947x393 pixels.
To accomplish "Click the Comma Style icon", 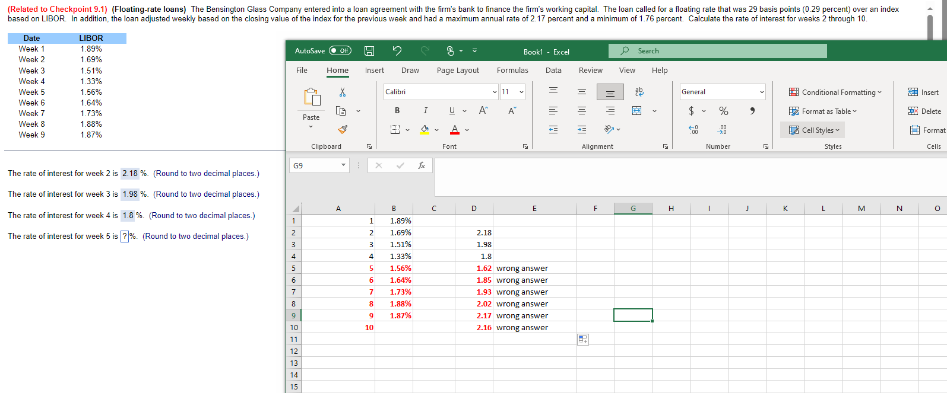I will point(752,111).
